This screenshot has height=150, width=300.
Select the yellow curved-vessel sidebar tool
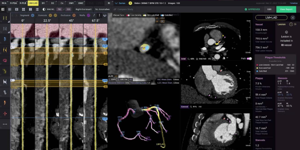pos(5,71)
